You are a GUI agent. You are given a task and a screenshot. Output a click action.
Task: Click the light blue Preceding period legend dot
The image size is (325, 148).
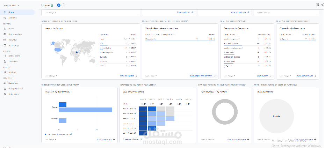point(58,134)
